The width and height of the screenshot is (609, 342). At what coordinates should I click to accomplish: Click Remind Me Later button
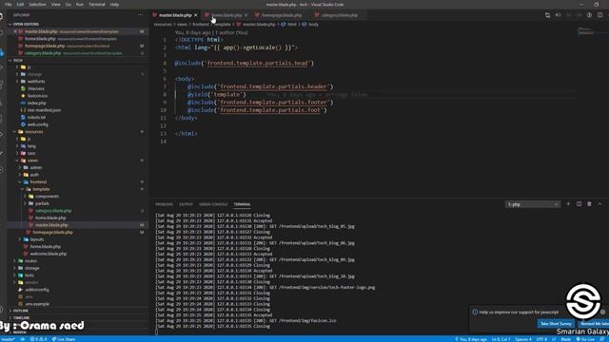tap(594, 323)
